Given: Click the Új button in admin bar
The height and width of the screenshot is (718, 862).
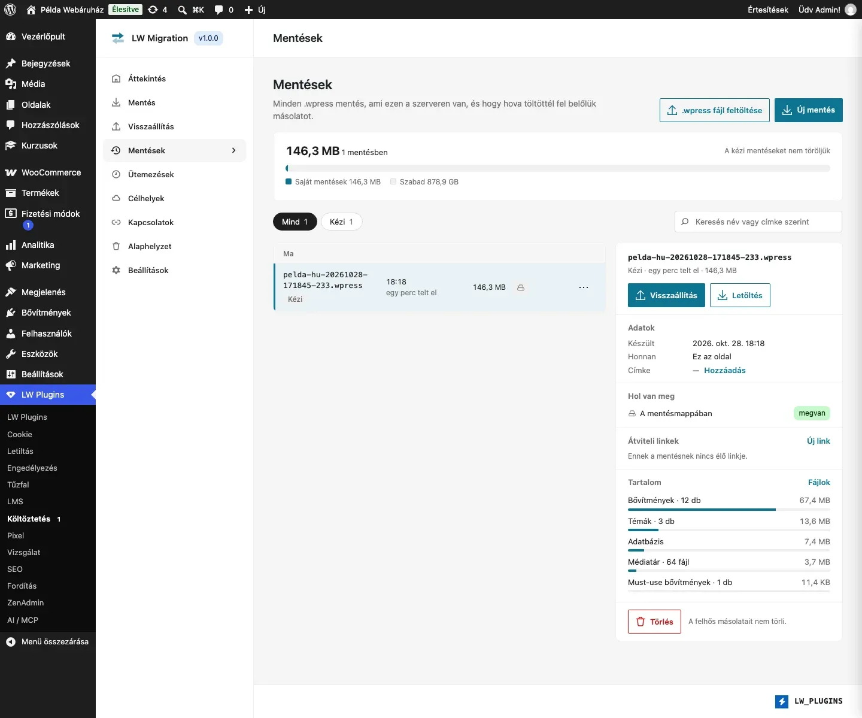Looking at the screenshot, I should [255, 10].
